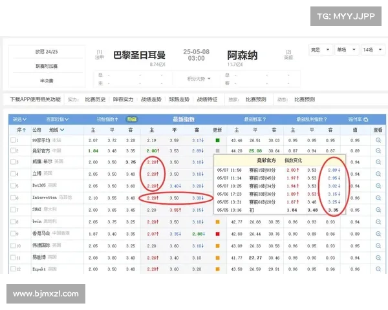View bwin odds via magnifier icon
The height and width of the screenshot is (310, 388).
[378, 222]
